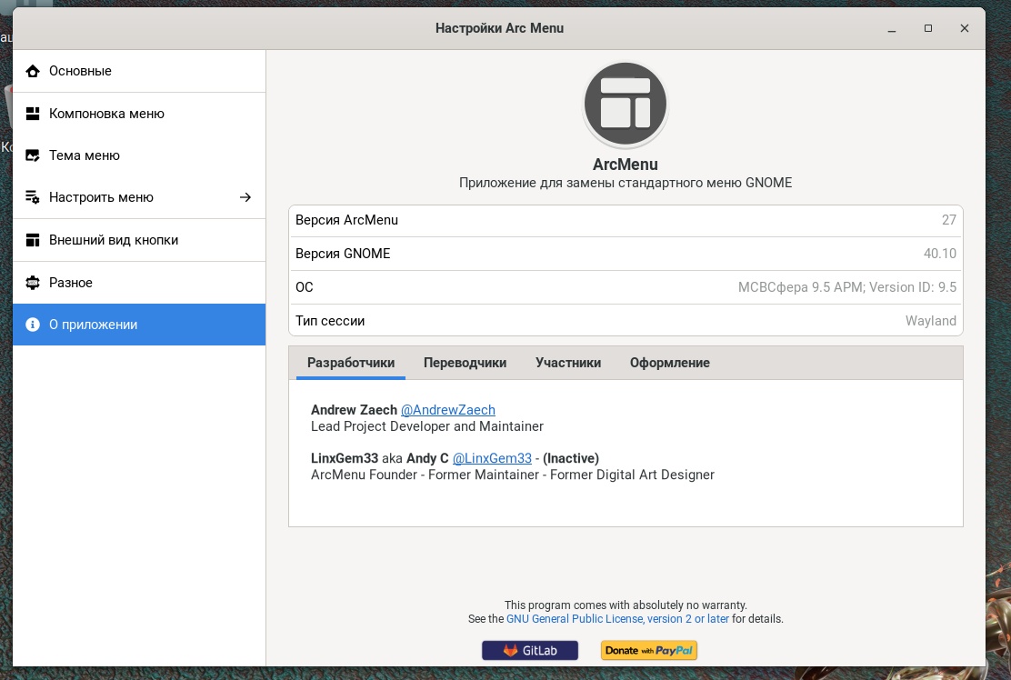The height and width of the screenshot is (680, 1011).
Task: Click the GitLab fox logo
Action: (x=510, y=650)
